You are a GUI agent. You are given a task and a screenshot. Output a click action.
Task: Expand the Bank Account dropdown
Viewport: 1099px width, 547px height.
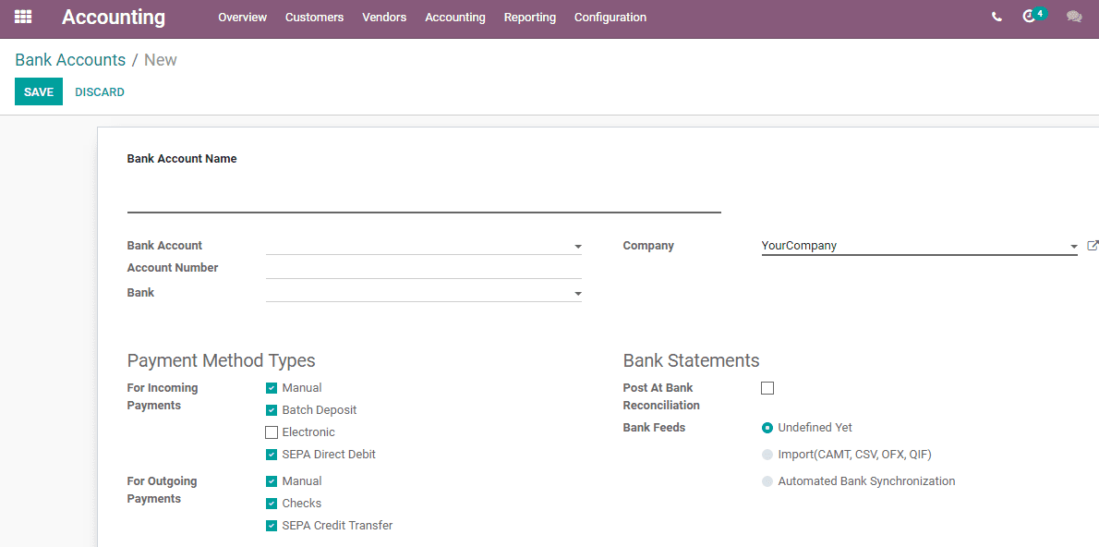click(x=578, y=246)
